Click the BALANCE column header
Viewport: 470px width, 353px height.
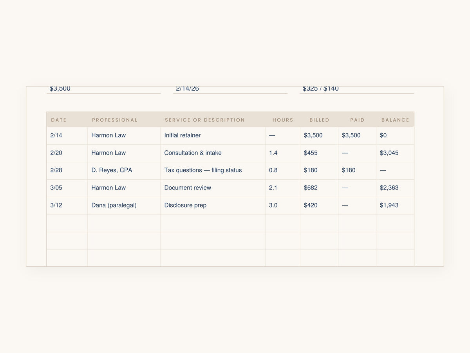pyautogui.click(x=395, y=120)
